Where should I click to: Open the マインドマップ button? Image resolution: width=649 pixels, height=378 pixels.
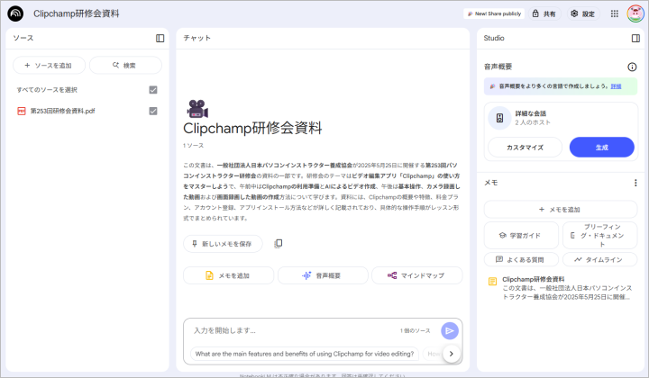pyautogui.click(x=416, y=275)
